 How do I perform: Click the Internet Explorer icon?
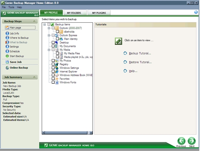57,71
